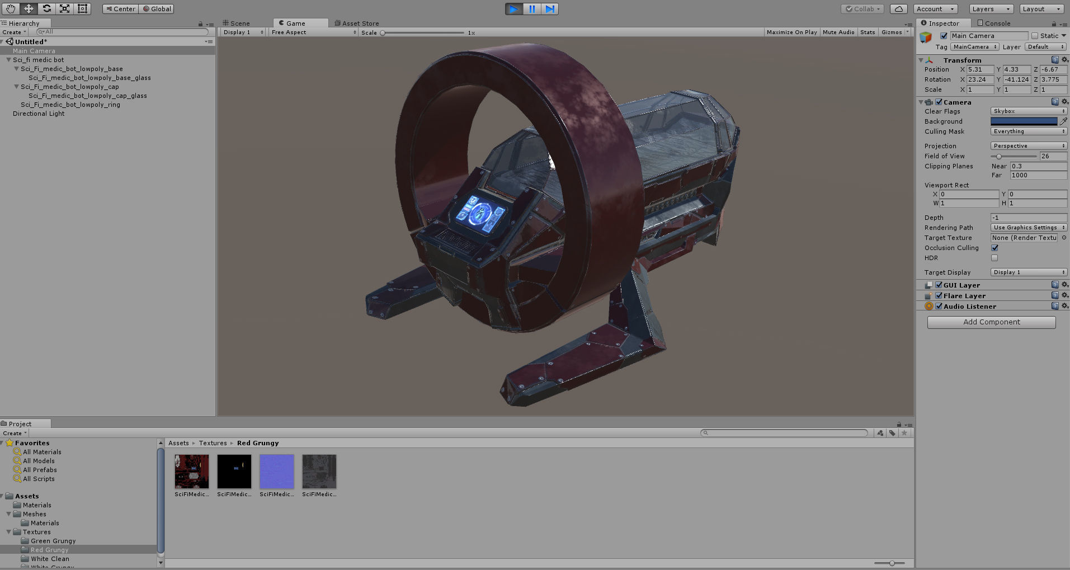Open the camera Background color swatch

(x=1025, y=121)
